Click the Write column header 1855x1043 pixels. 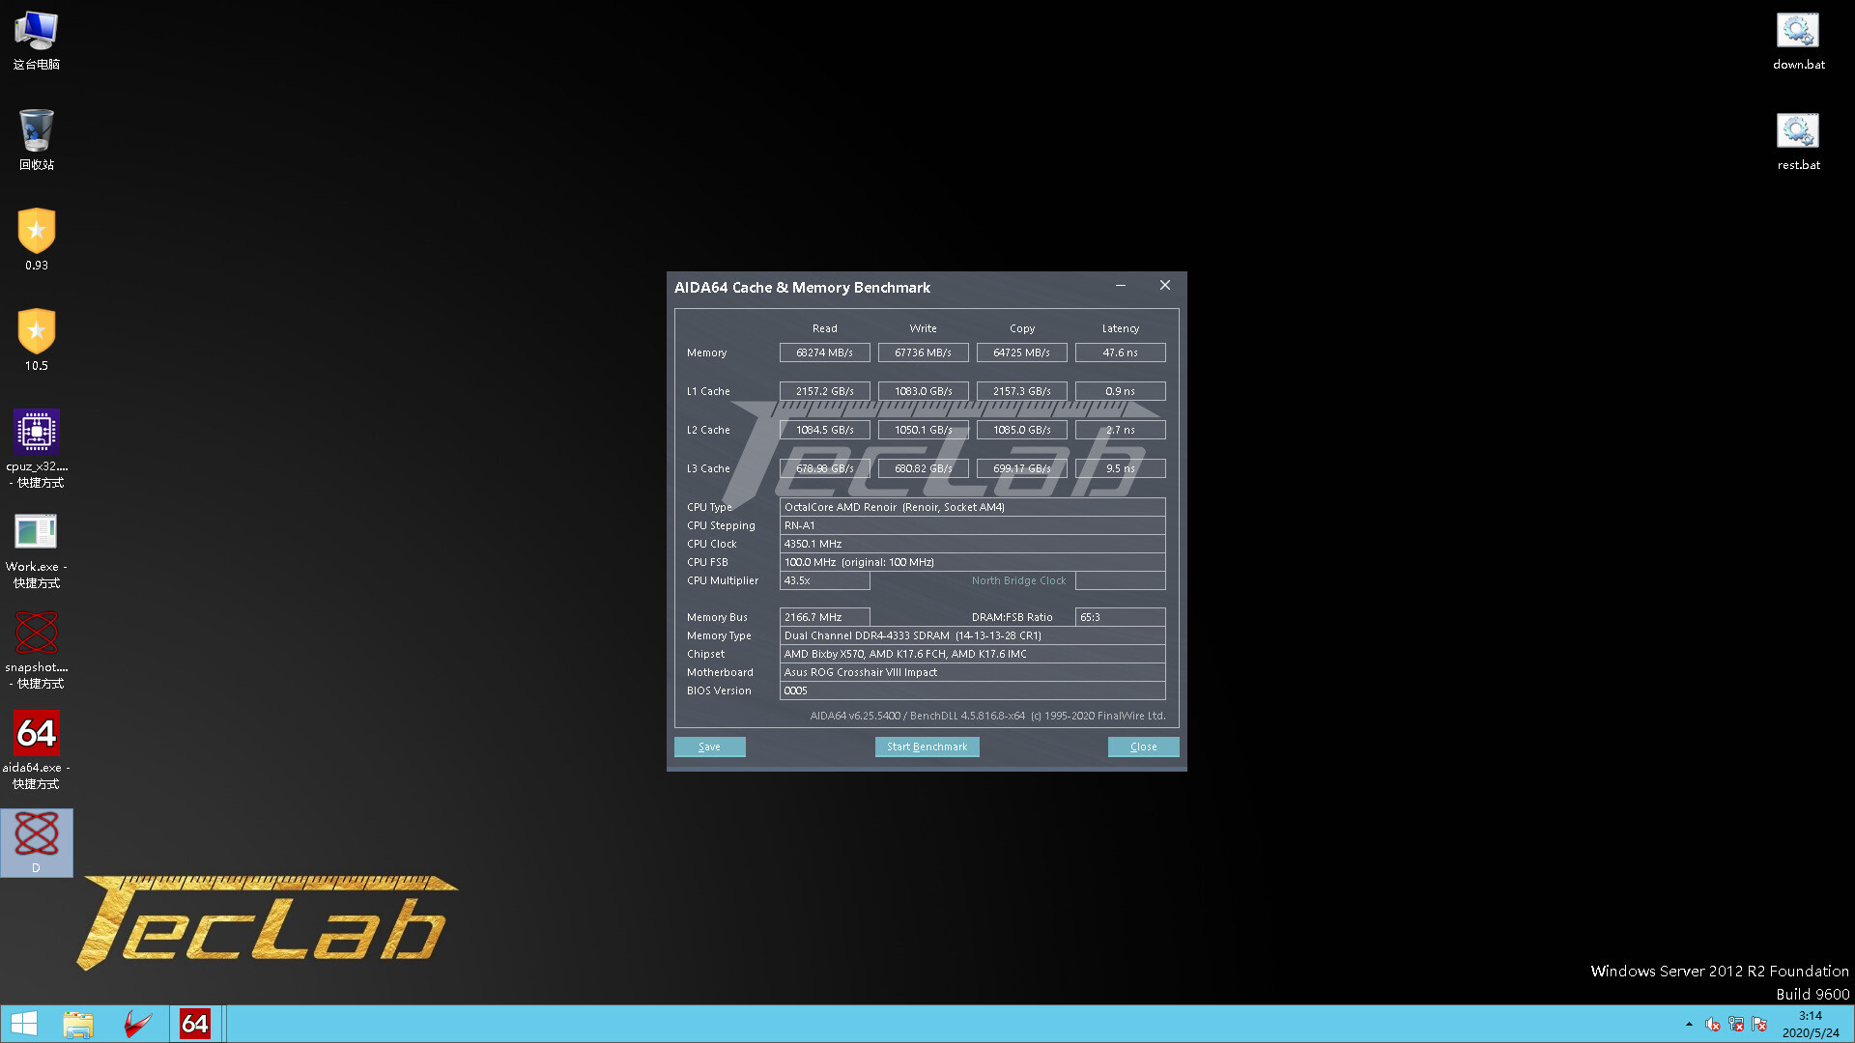click(923, 328)
